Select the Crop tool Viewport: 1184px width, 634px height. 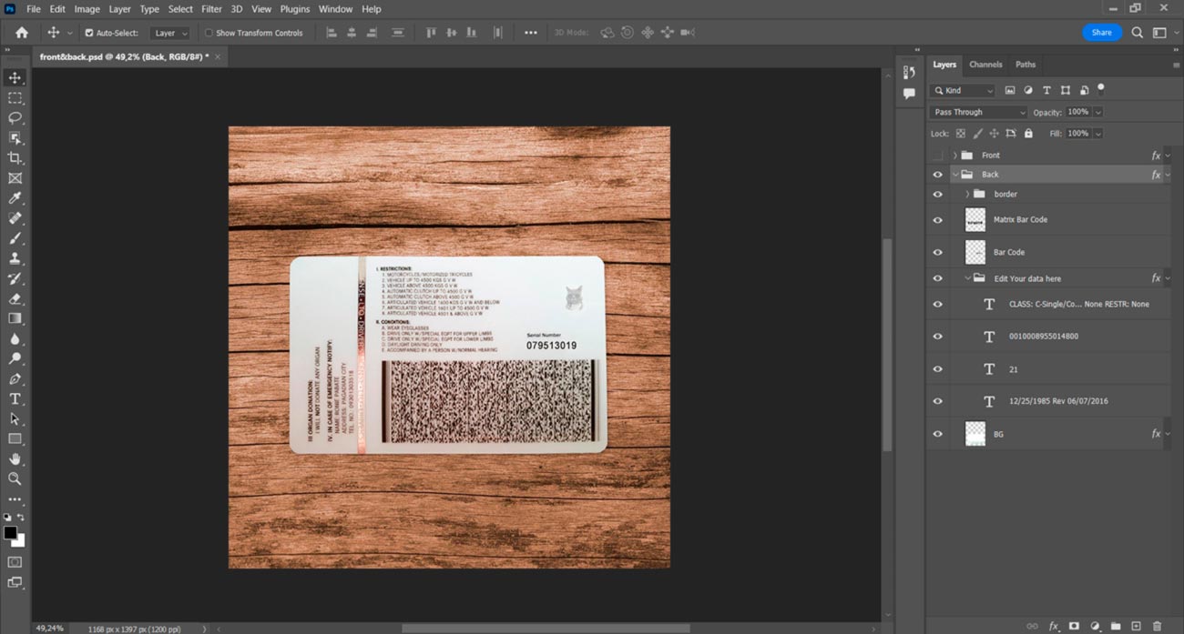click(15, 158)
